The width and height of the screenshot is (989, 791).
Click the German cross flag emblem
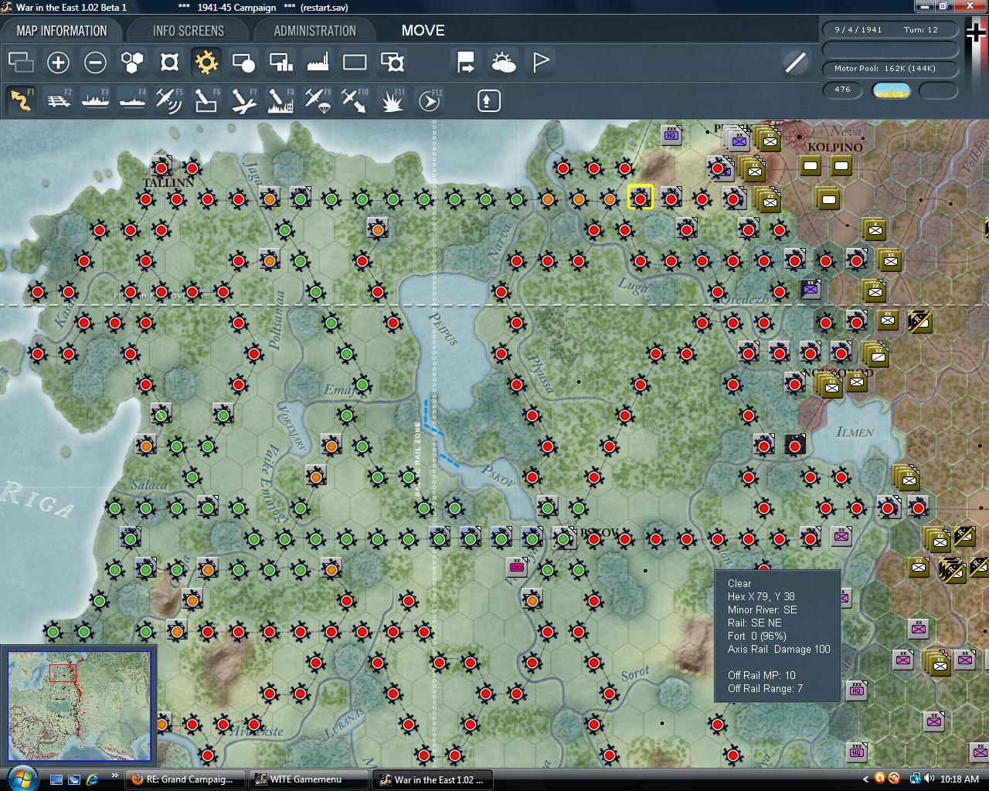coord(976,33)
